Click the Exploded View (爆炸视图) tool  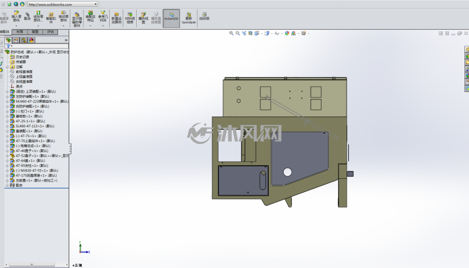(x=143, y=18)
